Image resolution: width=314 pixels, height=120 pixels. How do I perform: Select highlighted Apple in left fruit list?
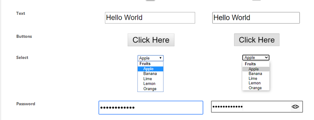[150, 69]
